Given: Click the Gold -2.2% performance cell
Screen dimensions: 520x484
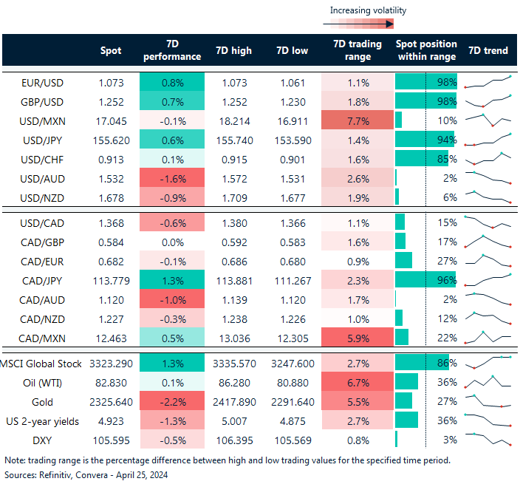Looking at the screenshot, I should click(172, 402).
